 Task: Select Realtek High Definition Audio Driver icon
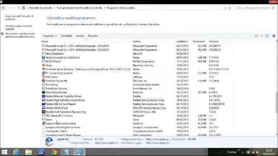pyautogui.click(x=43, y=100)
